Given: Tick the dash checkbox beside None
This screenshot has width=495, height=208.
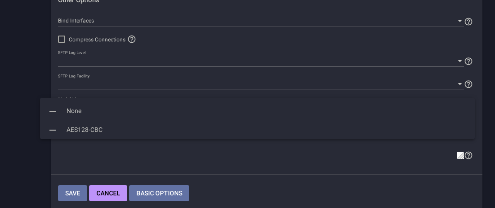Looking at the screenshot, I should point(53,111).
